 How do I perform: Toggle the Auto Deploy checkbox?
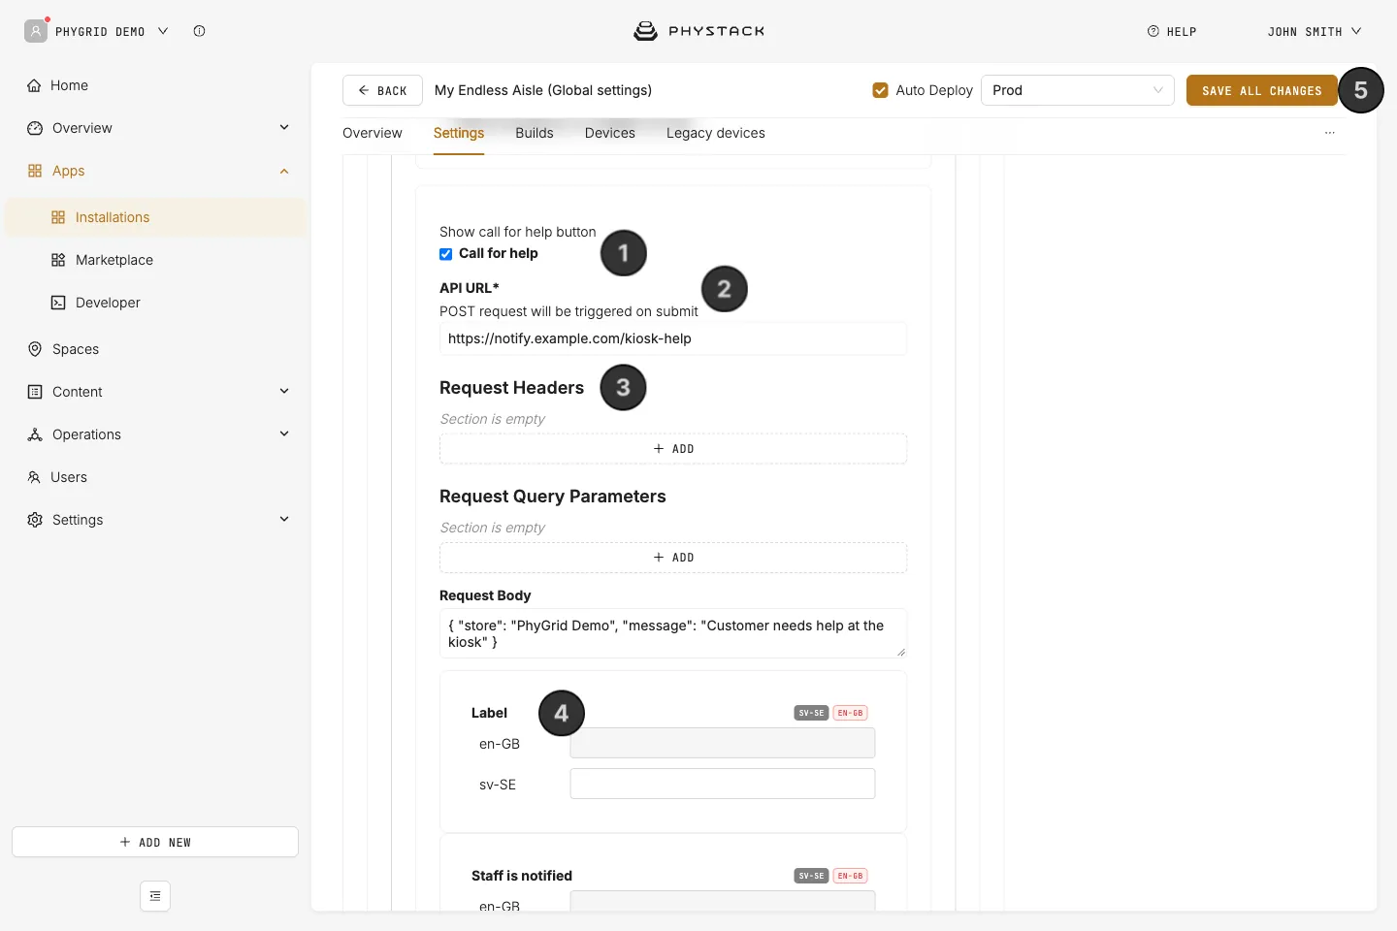[x=881, y=90]
